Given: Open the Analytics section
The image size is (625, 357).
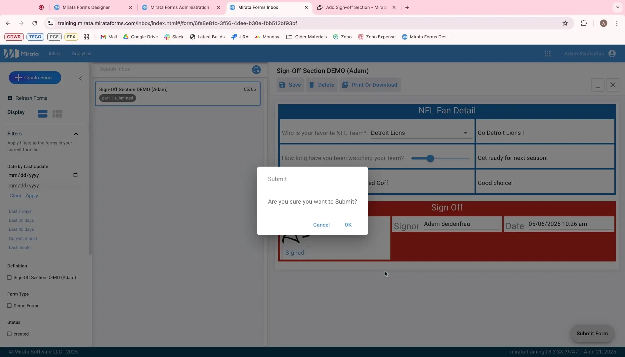Looking at the screenshot, I should [x=81, y=53].
